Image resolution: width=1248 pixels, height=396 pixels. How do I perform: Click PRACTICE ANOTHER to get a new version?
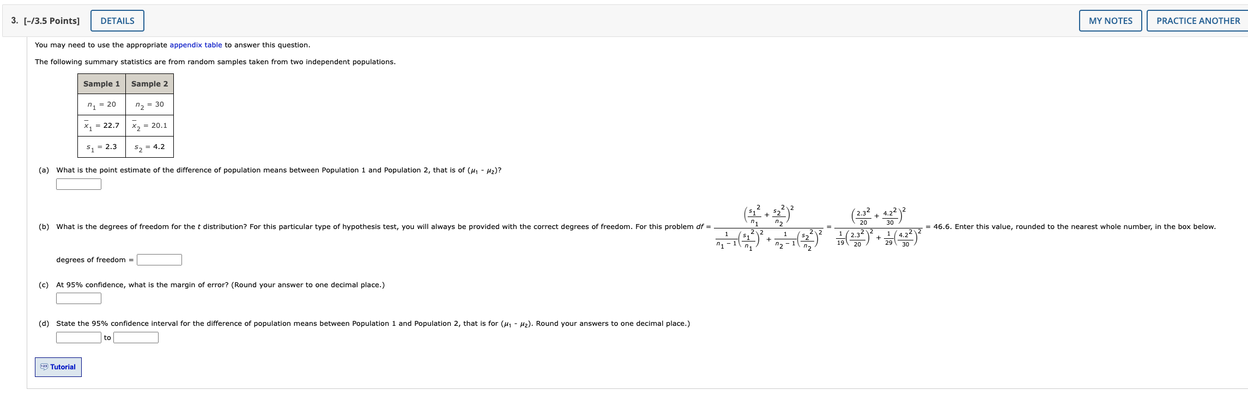[x=1198, y=21]
